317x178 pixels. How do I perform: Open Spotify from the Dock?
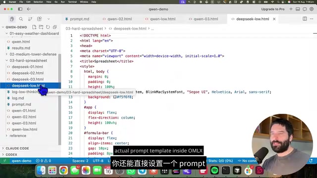[x=214, y=171]
